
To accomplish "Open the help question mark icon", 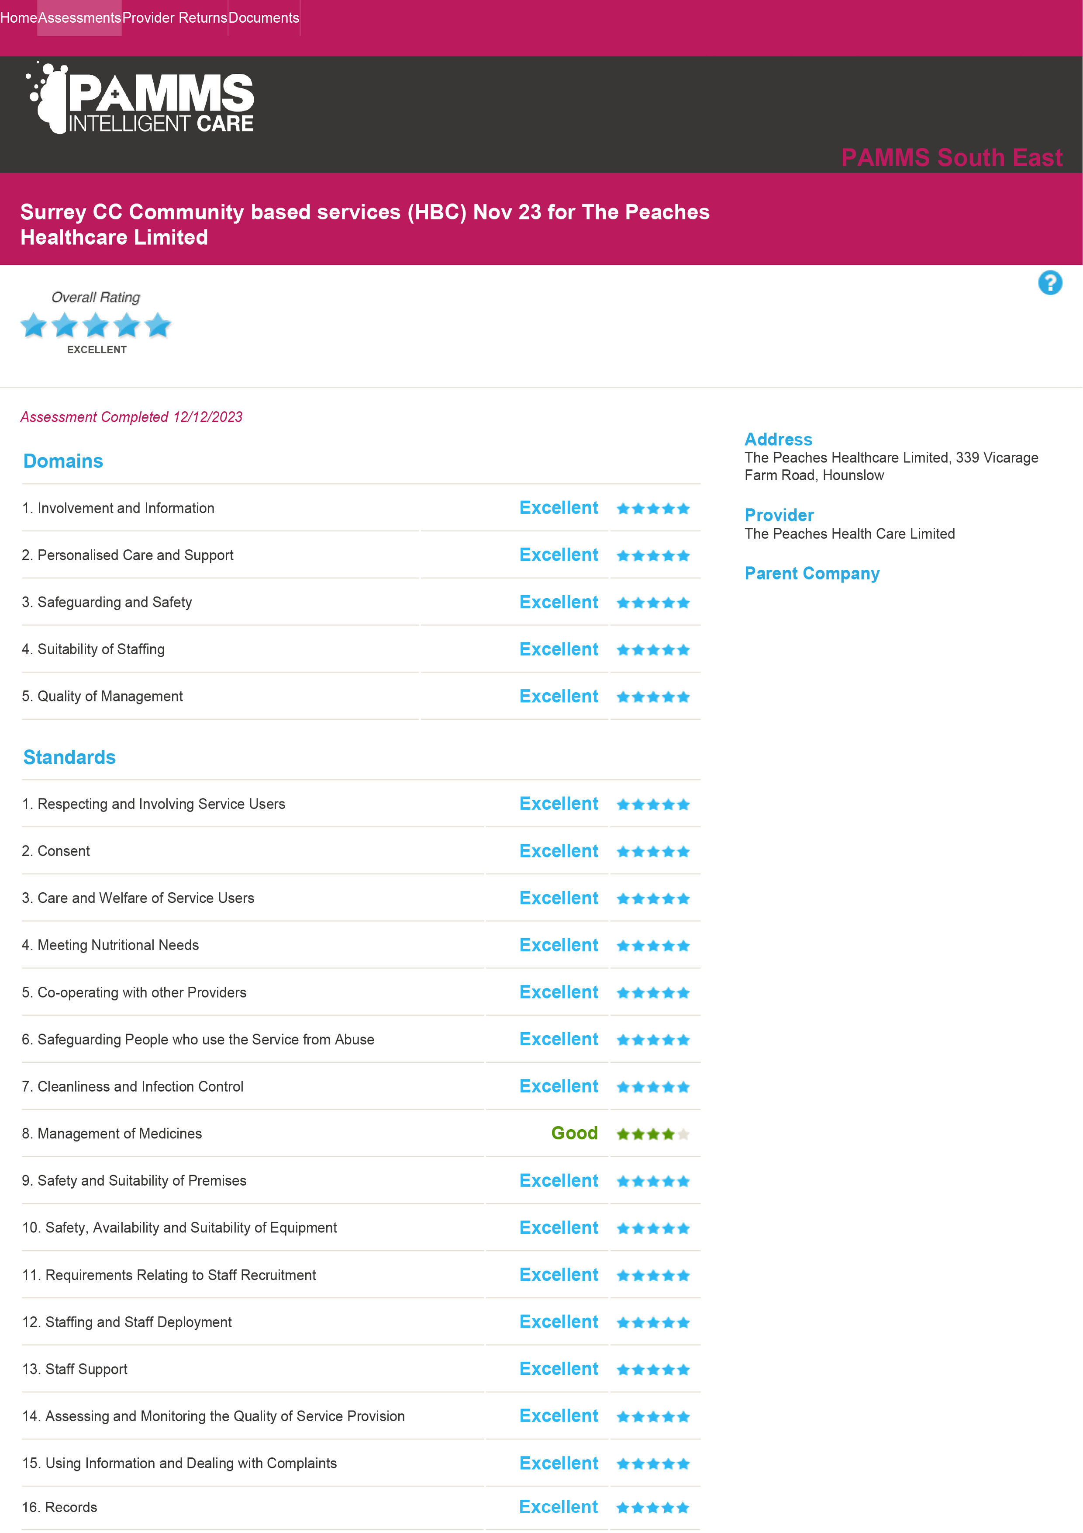I will [1051, 283].
